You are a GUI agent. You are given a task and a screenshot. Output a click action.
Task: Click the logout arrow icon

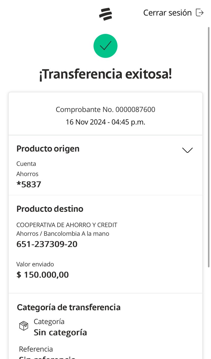pyautogui.click(x=200, y=13)
